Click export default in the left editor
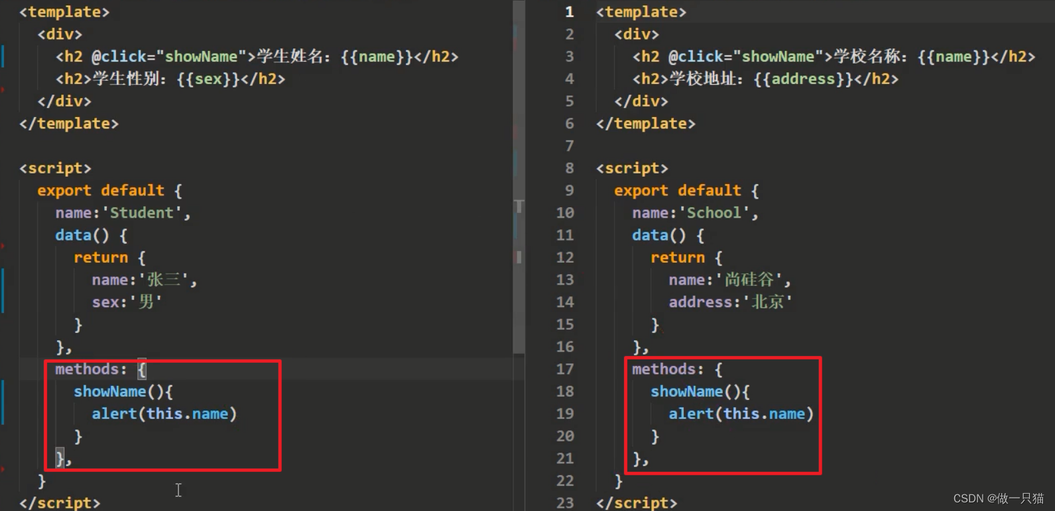This screenshot has height=511, width=1055. click(101, 191)
